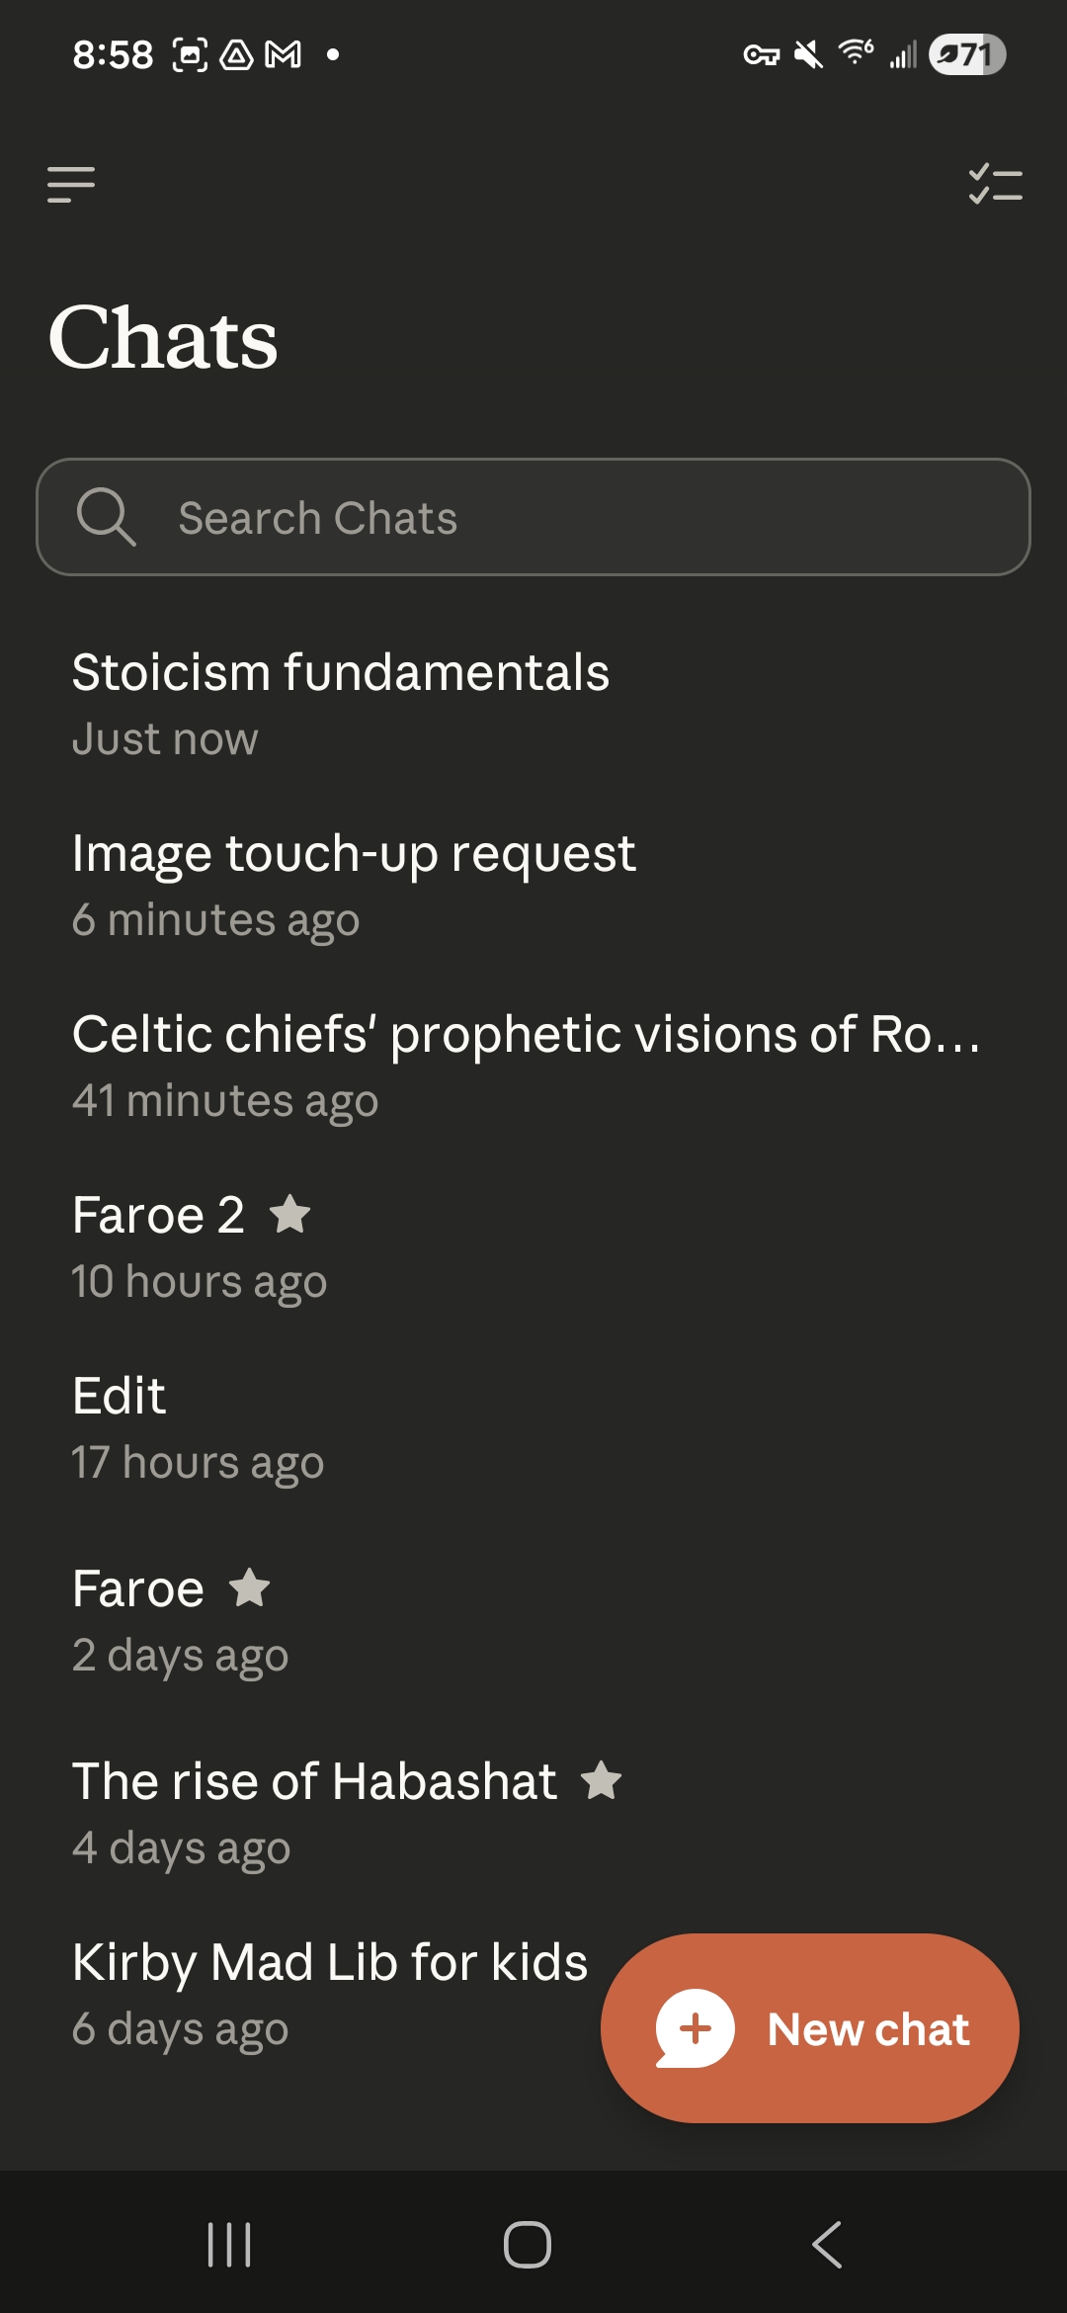The width and height of the screenshot is (1067, 2313).
Task: Open The rise of Habashat conversation
Action: click(314, 1811)
